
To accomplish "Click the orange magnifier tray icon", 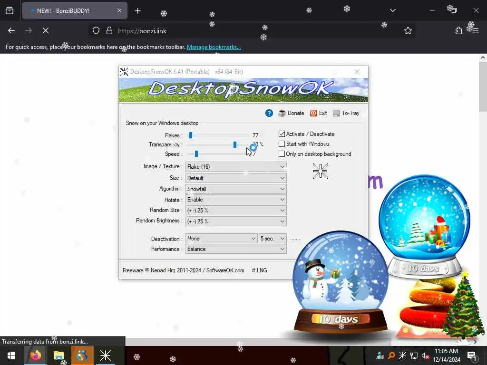I will tap(391, 355).
